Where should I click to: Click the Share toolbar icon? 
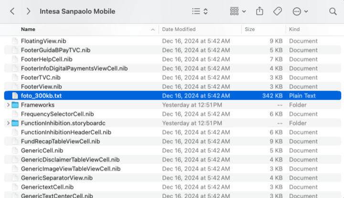(x=259, y=11)
